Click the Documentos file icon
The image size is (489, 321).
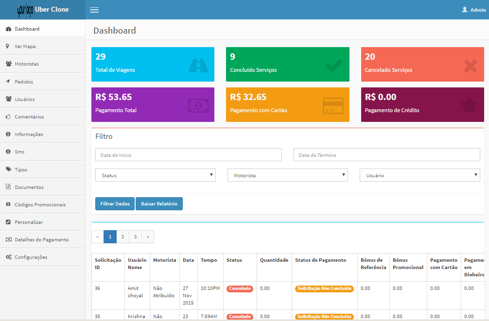tap(8, 186)
